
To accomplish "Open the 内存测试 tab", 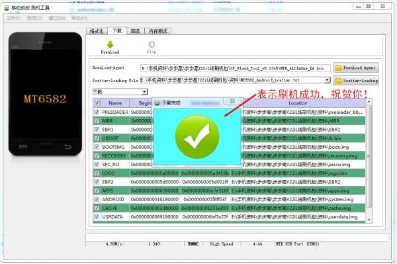I will 157,31.
